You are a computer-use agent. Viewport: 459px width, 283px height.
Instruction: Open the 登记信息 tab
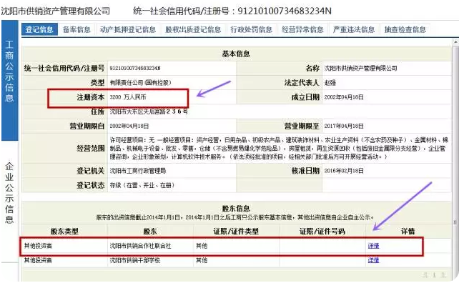point(39,29)
